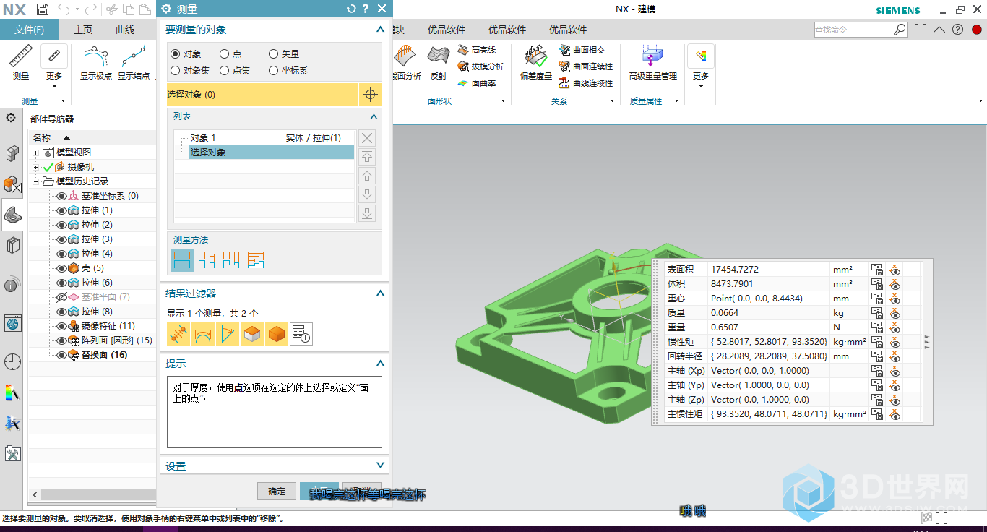The width and height of the screenshot is (987, 532).
Task: Expand the 设置 section
Action: coord(380,465)
